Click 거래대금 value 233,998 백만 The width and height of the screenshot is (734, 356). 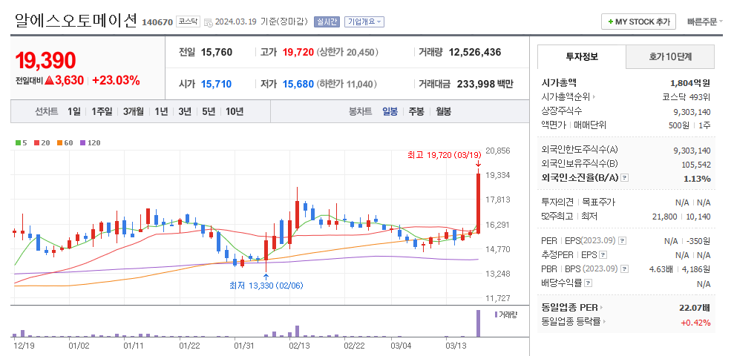pyautogui.click(x=485, y=85)
